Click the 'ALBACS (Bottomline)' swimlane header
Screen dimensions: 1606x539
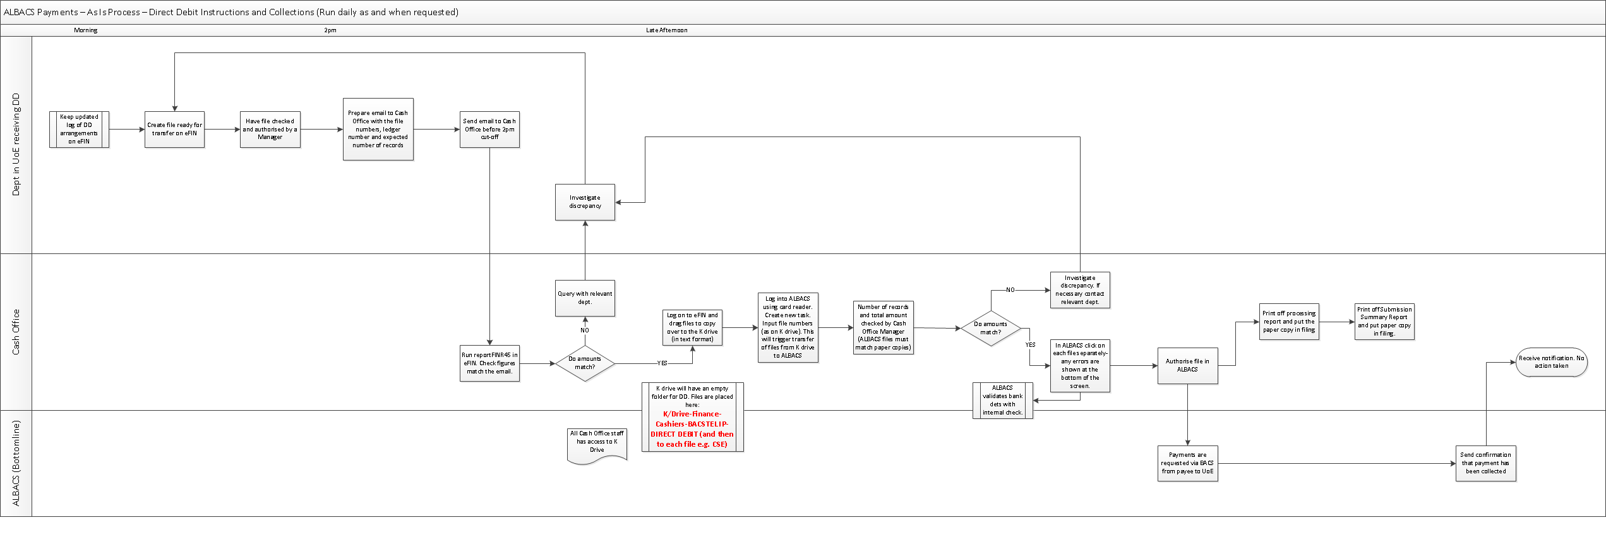click(16, 463)
